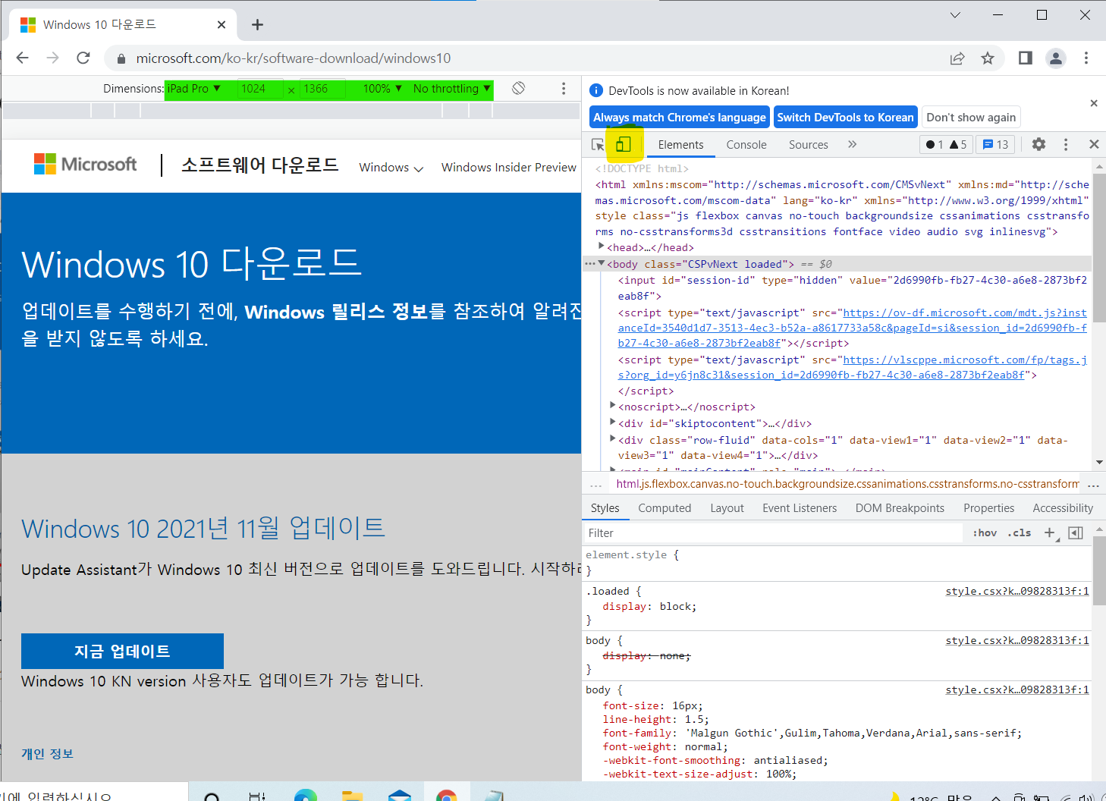Open Chrome tab search chevron
This screenshot has width=1106, height=801.
click(955, 15)
